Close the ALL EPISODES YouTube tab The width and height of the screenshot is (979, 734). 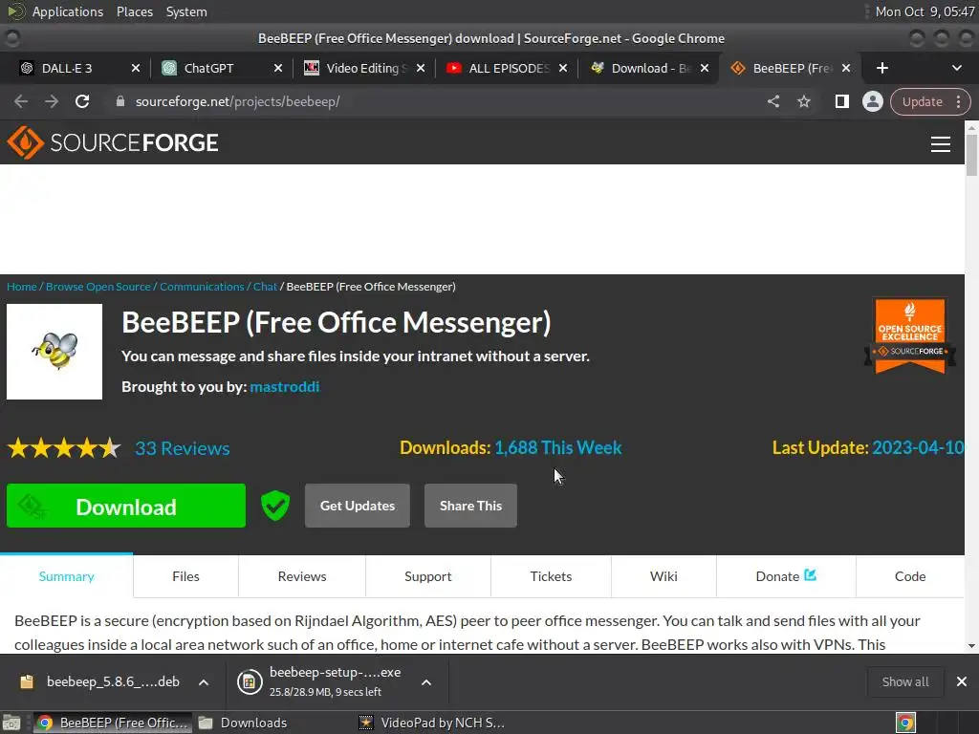click(x=562, y=68)
